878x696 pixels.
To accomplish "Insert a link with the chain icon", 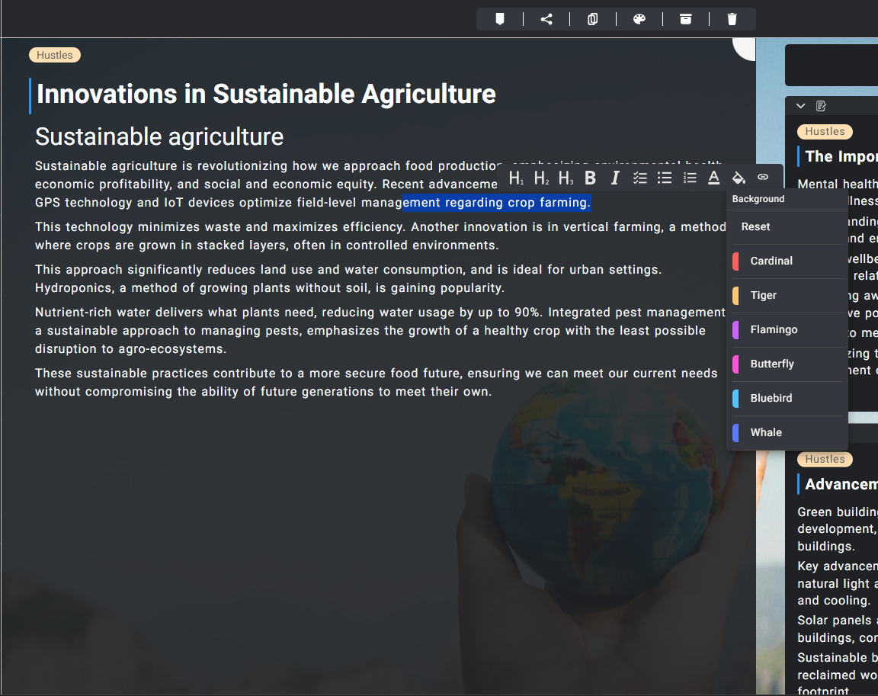I will pos(763,177).
